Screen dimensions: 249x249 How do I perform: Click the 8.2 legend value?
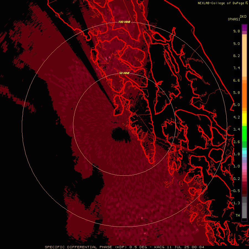[237, 56]
